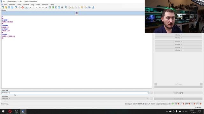Viewport: 204px width, 114px height.
Task: Click the second log document icon
Action: click(73, 7)
